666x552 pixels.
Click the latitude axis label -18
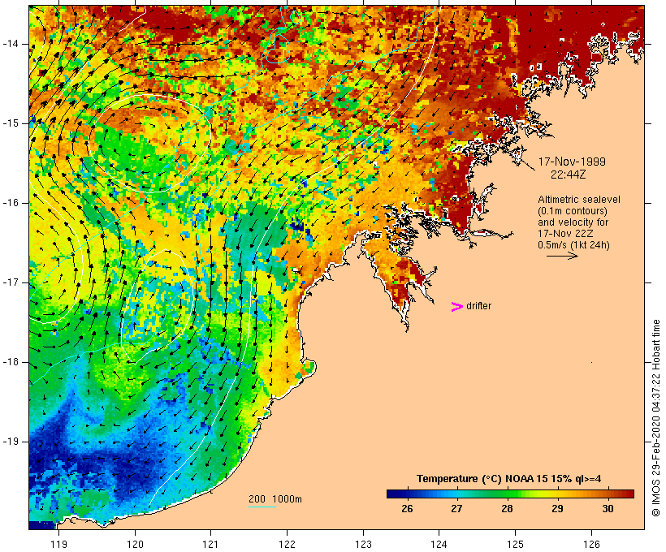pos(10,362)
